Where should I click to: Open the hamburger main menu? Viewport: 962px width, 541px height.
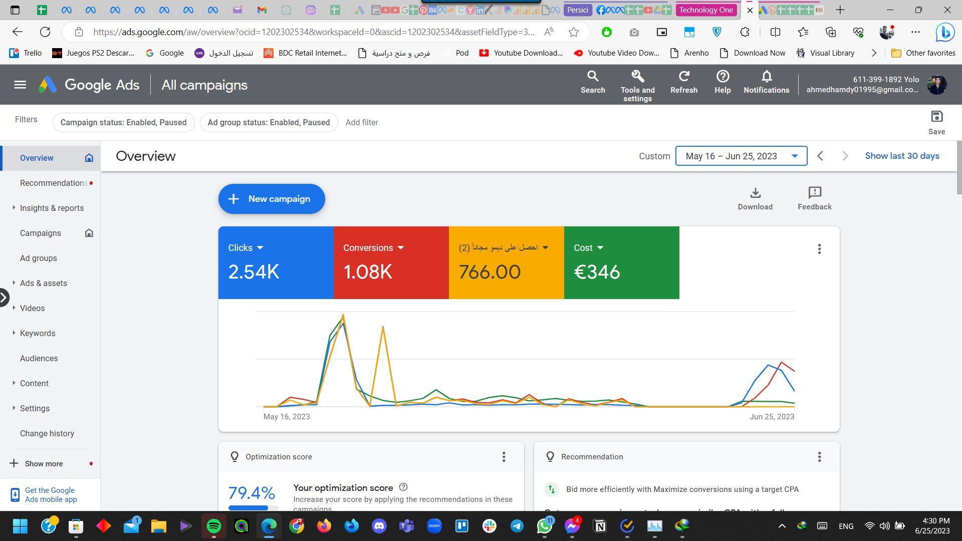(x=20, y=85)
